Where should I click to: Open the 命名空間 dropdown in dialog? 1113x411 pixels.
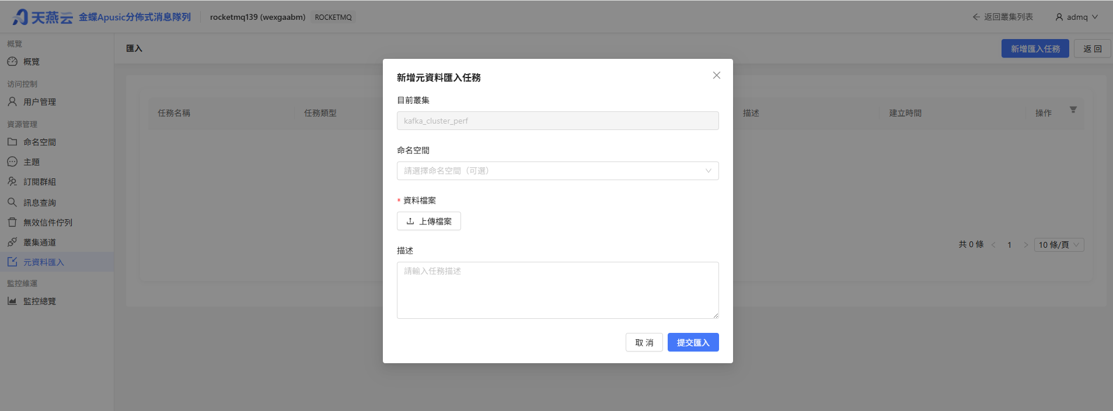[x=558, y=171]
